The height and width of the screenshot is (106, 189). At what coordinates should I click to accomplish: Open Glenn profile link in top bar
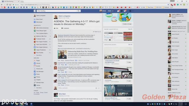tap(103, 11)
